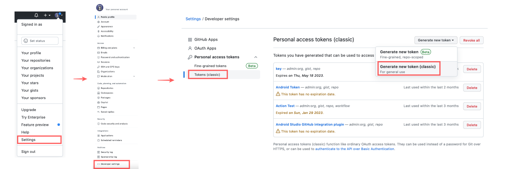Expand the Billing and plans chevron
Image resolution: width=507 pixels, height=169 pixels.
tap(134, 48)
